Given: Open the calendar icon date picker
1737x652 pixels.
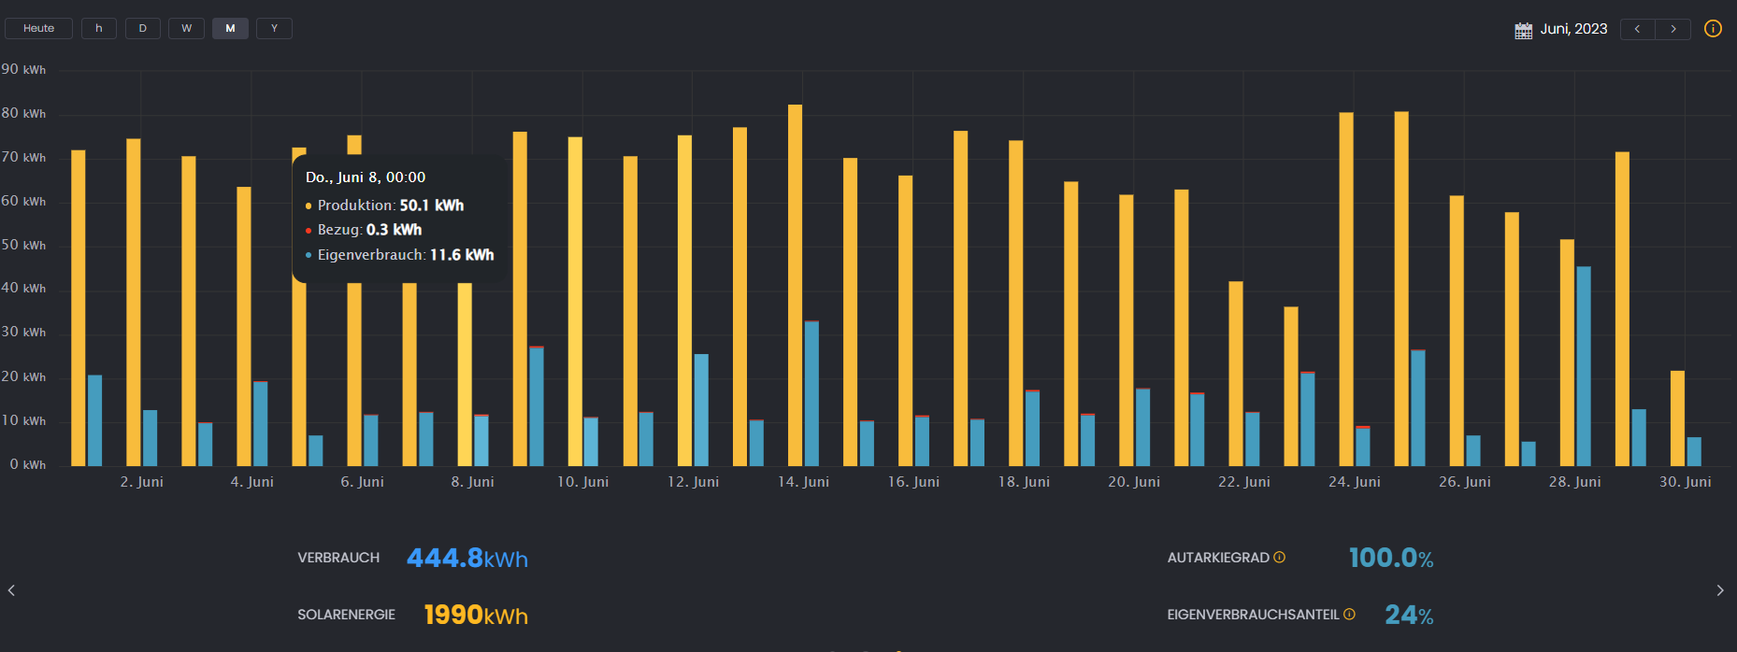Looking at the screenshot, I should pyautogui.click(x=1523, y=30).
